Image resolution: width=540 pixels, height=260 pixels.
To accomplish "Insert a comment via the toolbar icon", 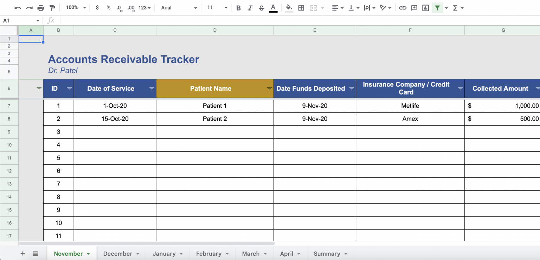I will click(x=414, y=7).
